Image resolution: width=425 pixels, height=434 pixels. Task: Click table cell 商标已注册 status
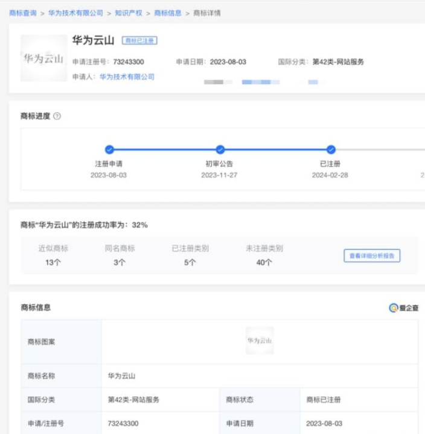coord(324,400)
